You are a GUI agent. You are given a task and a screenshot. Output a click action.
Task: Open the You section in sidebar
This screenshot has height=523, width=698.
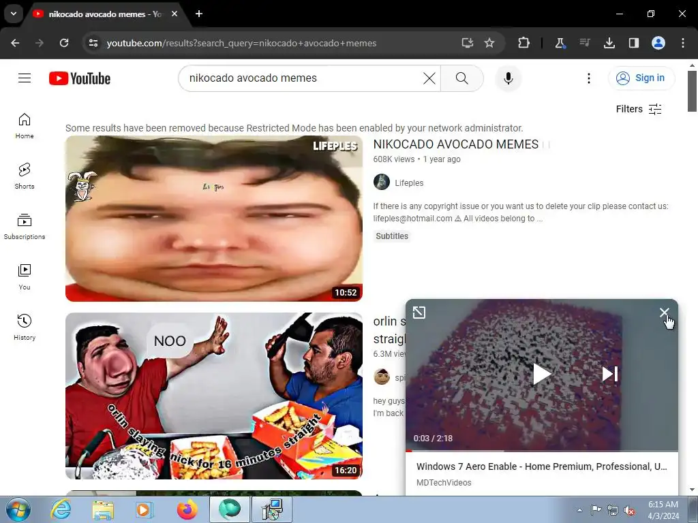[25, 276]
